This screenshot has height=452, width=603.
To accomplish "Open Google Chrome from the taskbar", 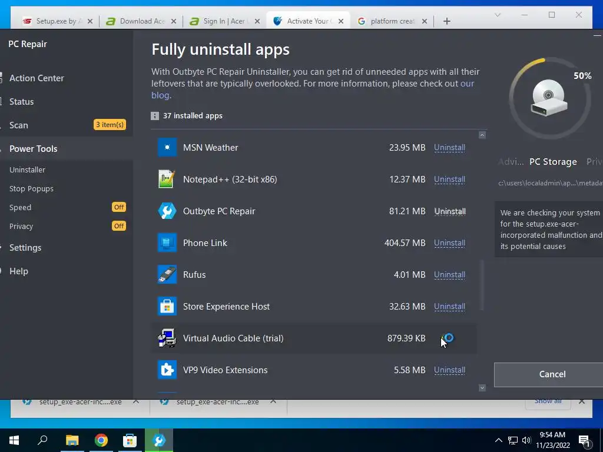I will (x=101, y=440).
